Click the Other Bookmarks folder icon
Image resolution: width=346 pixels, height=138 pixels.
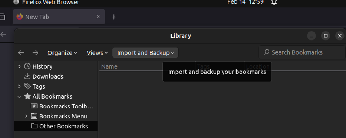34,126
